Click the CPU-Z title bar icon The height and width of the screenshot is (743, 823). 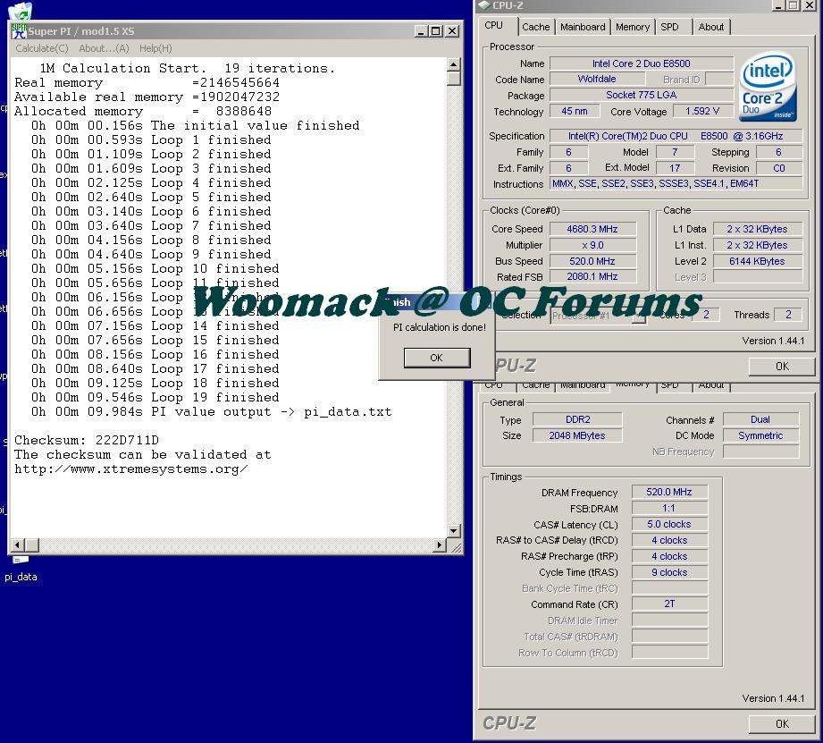pos(484,5)
